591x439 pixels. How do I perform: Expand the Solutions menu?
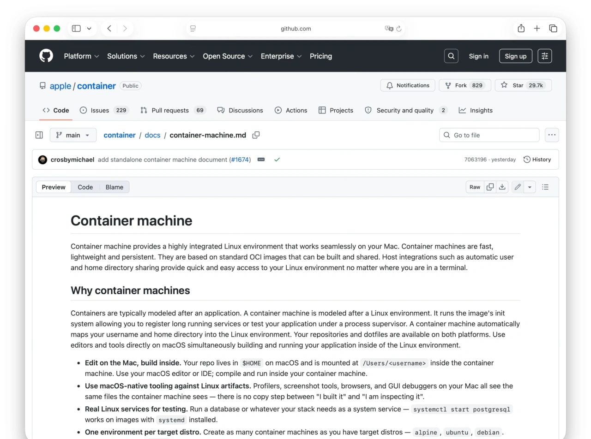coord(126,56)
